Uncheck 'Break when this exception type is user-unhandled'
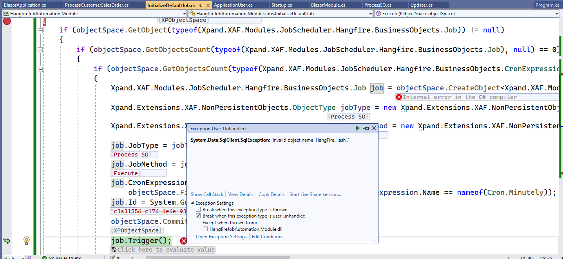The width and height of the screenshot is (563, 259). (198, 216)
